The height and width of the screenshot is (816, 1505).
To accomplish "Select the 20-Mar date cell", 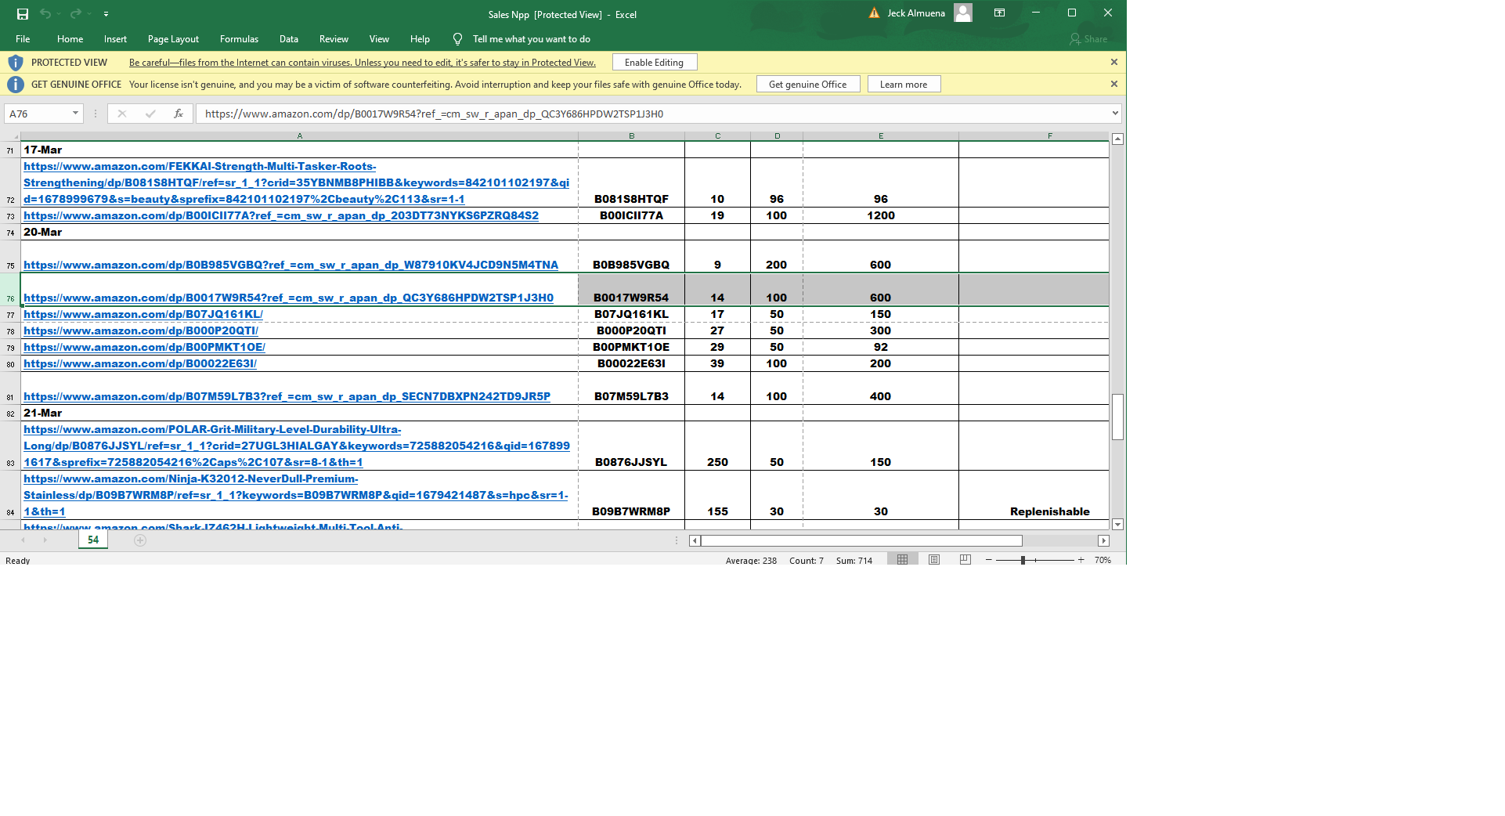I will (299, 232).
